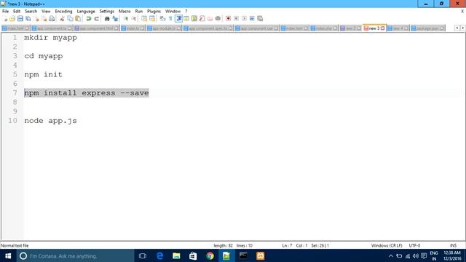Open Google Chrome from the taskbar

210,255
